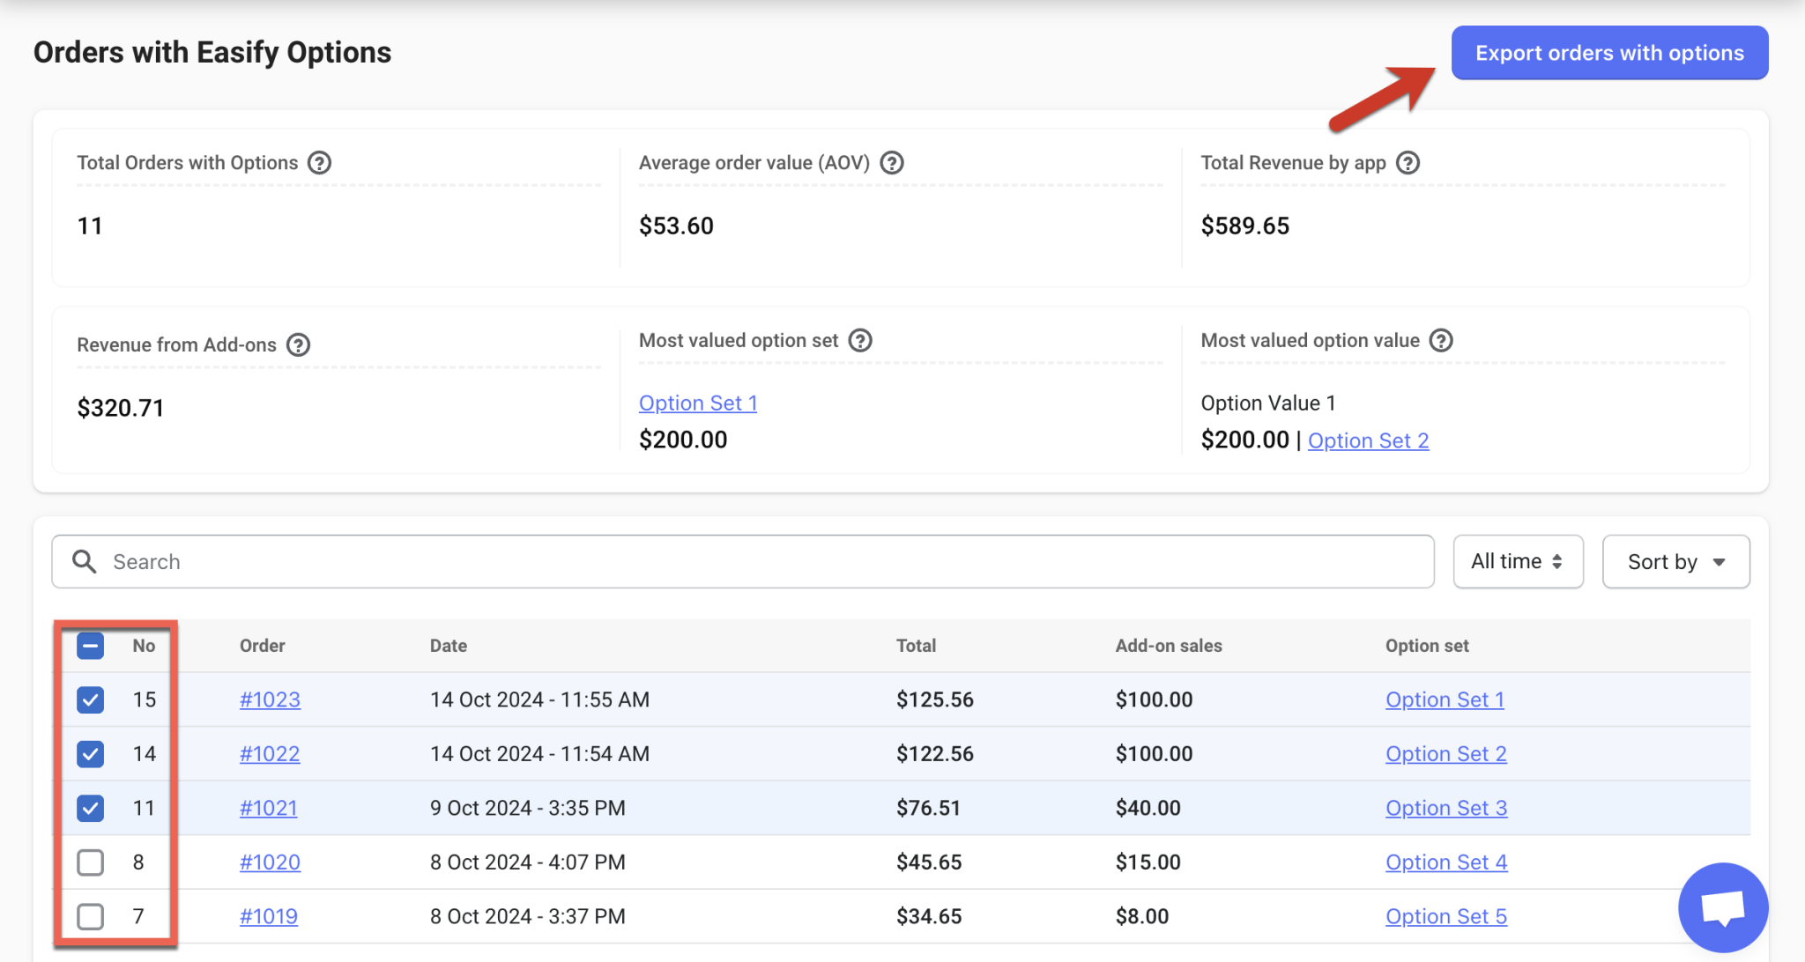This screenshot has height=962, width=1805.
Task: Open order #1021 details
Action: pyautogui.click(x=269, y=807)
